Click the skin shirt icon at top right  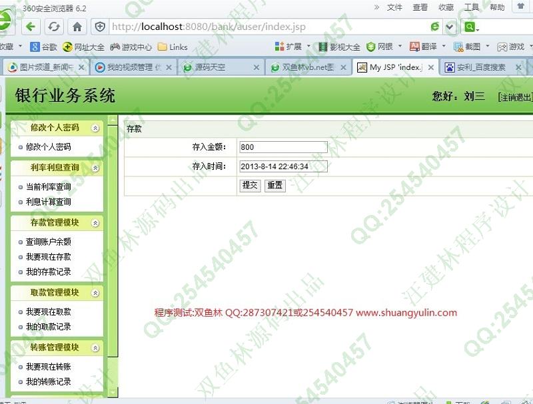point(520,7)
